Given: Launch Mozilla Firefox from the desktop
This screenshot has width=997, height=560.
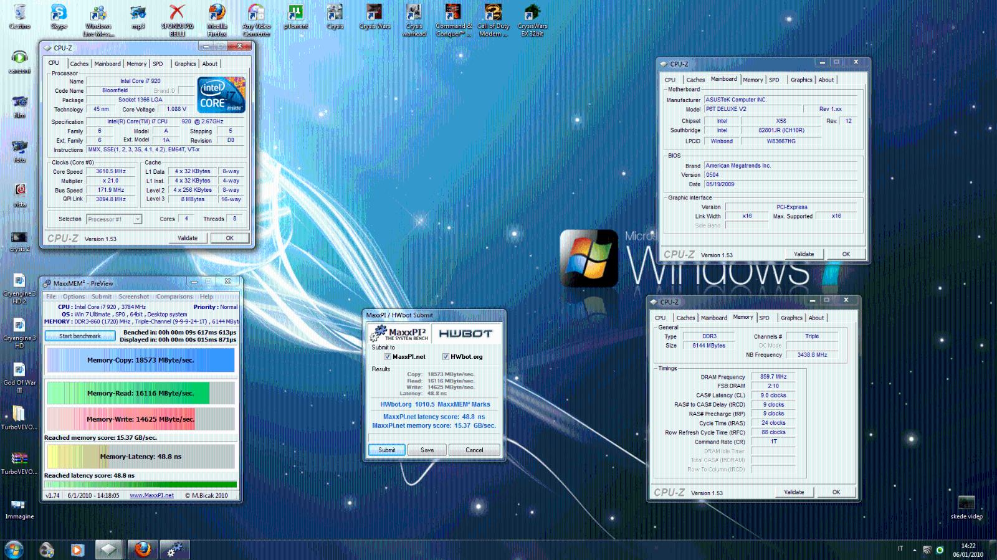Looking at the screenshot, I should click(217, 20).
